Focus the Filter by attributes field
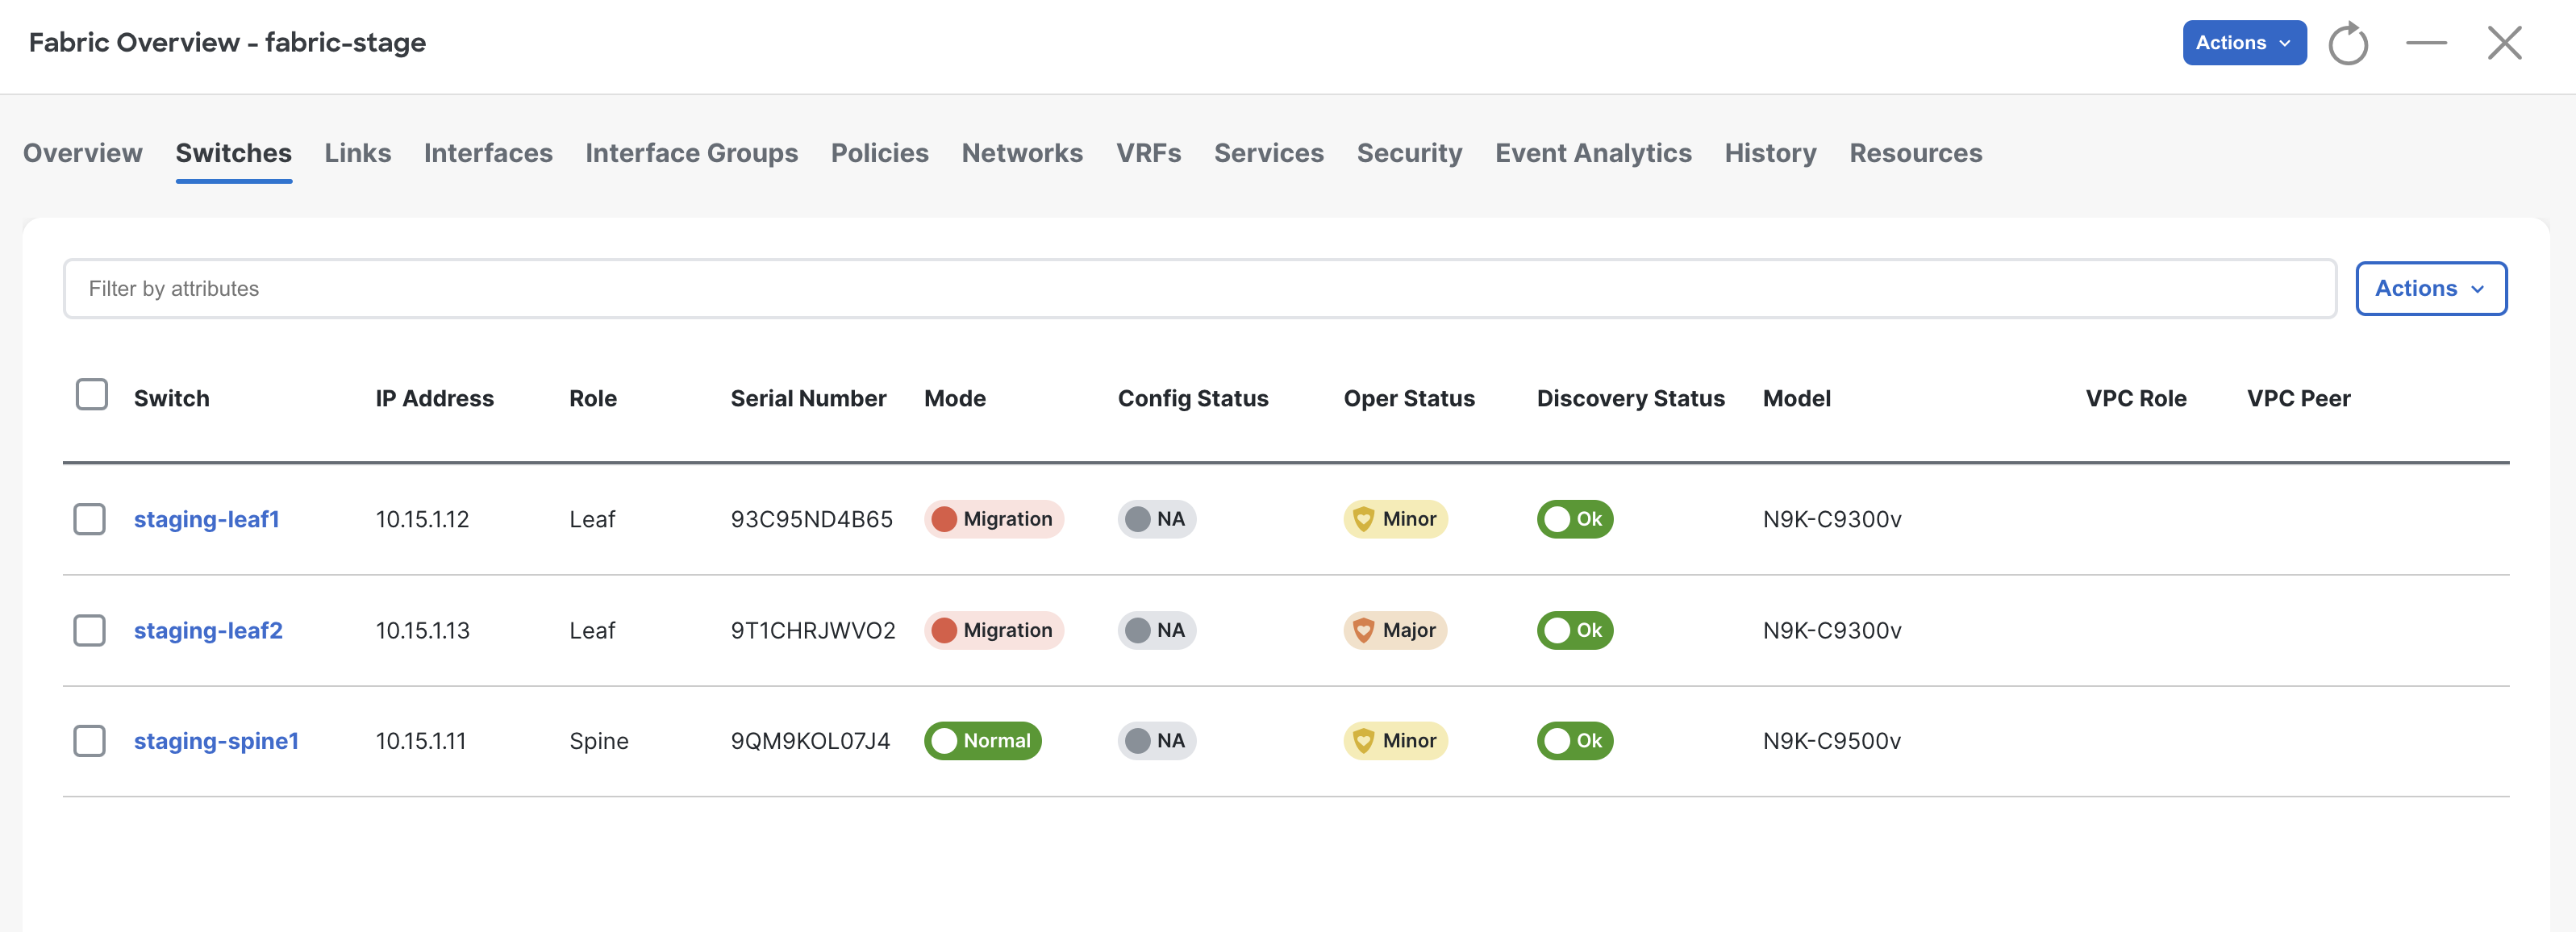The height and width of the screenshot is (932, 2576). pyautogui.click(x=1199, y=289)
